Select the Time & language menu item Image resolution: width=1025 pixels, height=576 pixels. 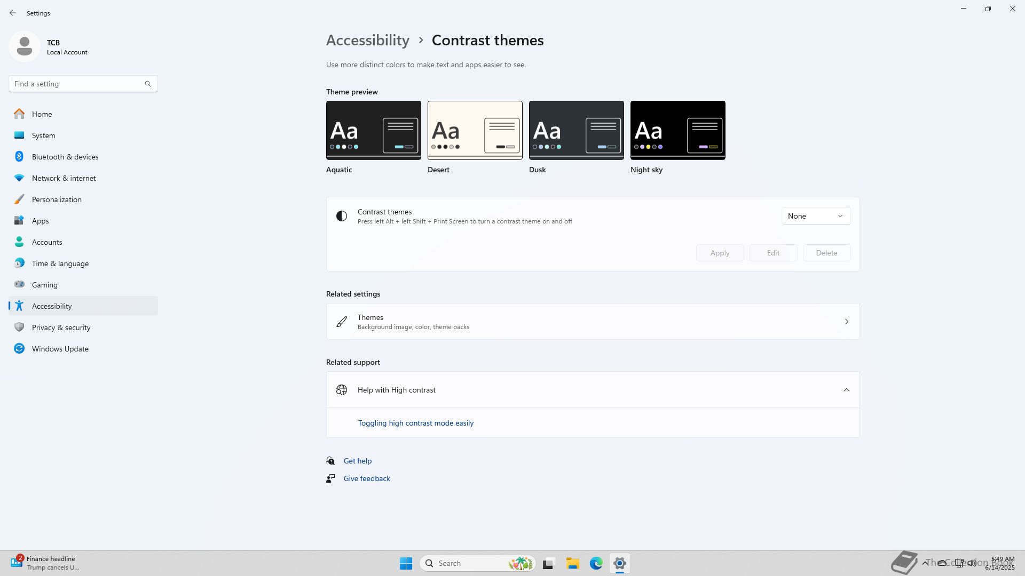point(60,263)
